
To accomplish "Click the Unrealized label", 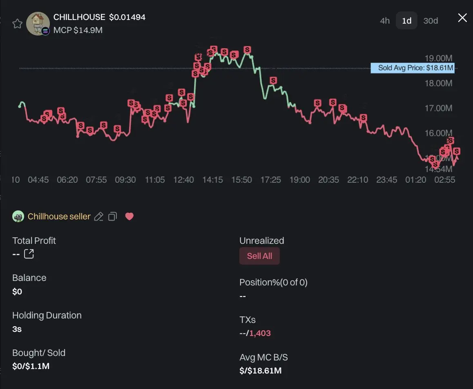I will (x=261, y=241).
